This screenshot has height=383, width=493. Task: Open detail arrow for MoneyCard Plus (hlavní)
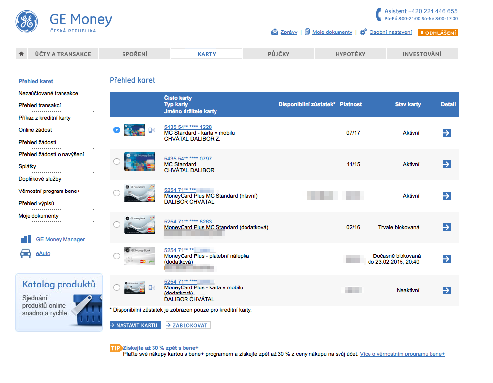[x=447, y=196]
